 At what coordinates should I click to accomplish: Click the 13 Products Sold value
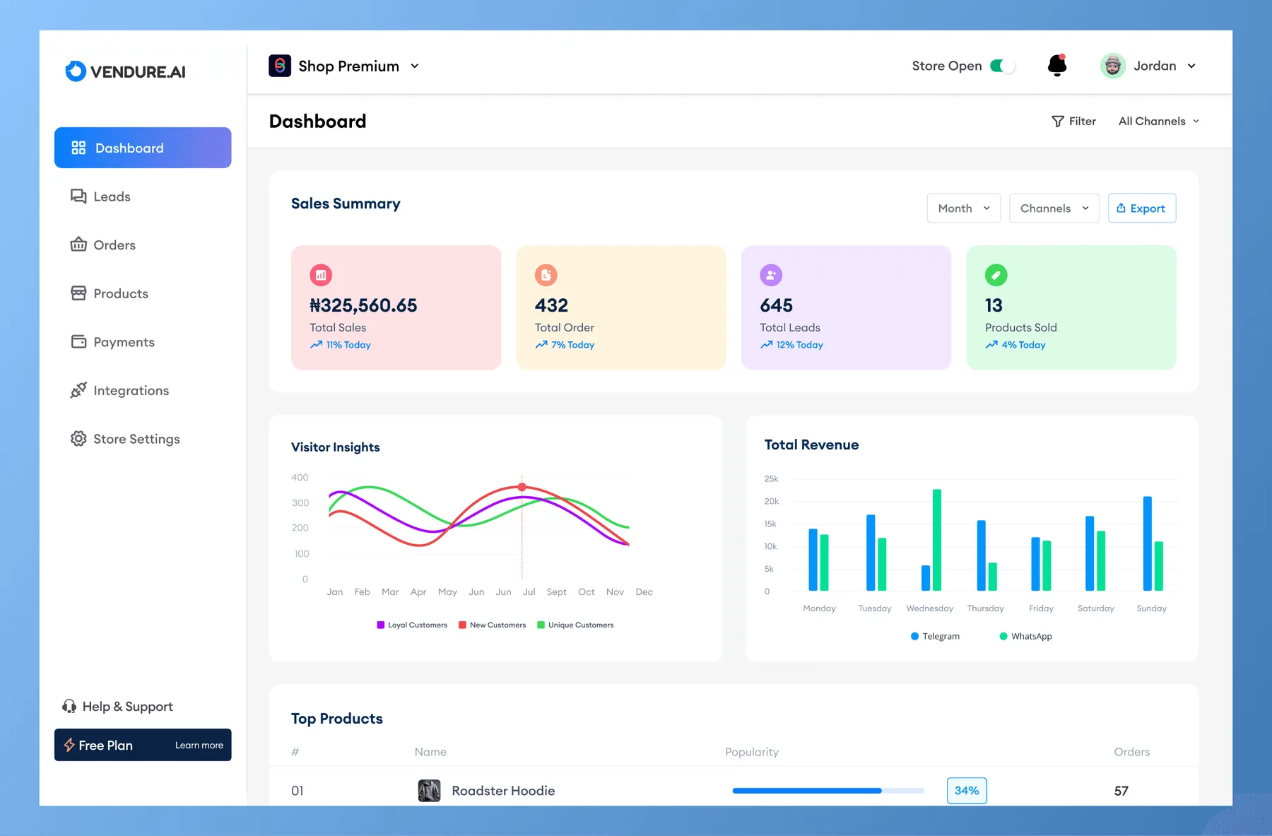[994, 305]
